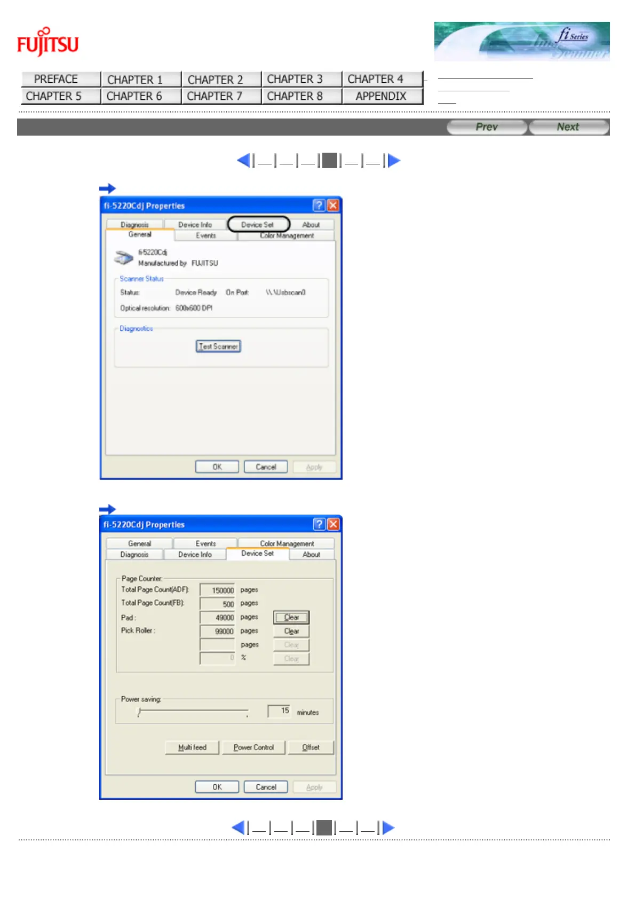The height and width of the screenshot is (899, 635).
Task: Go to CHAPTER 4
Action: tap(383, 79)
